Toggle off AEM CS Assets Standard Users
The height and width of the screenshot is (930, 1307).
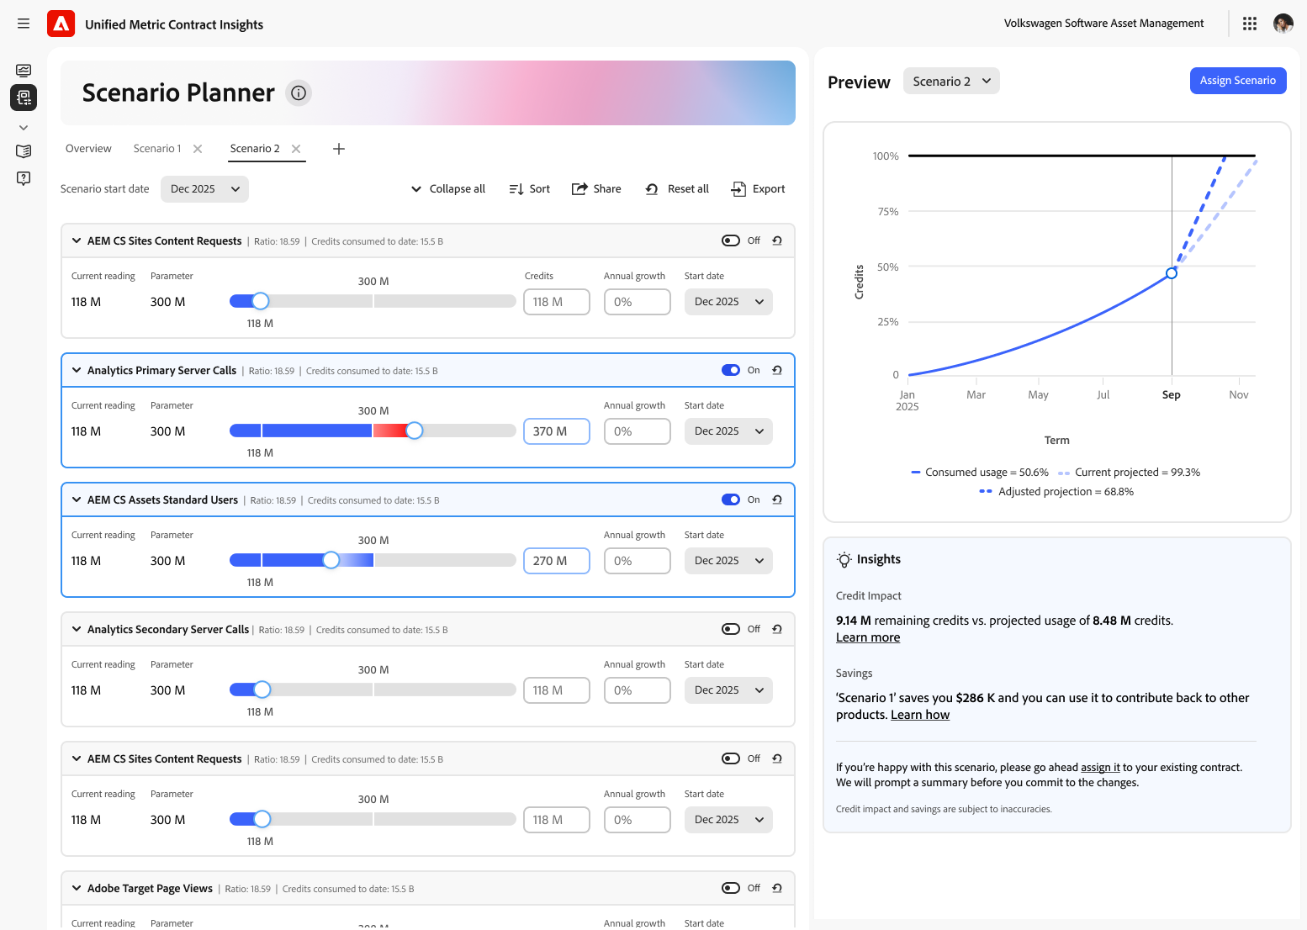(x=731, y=499)
